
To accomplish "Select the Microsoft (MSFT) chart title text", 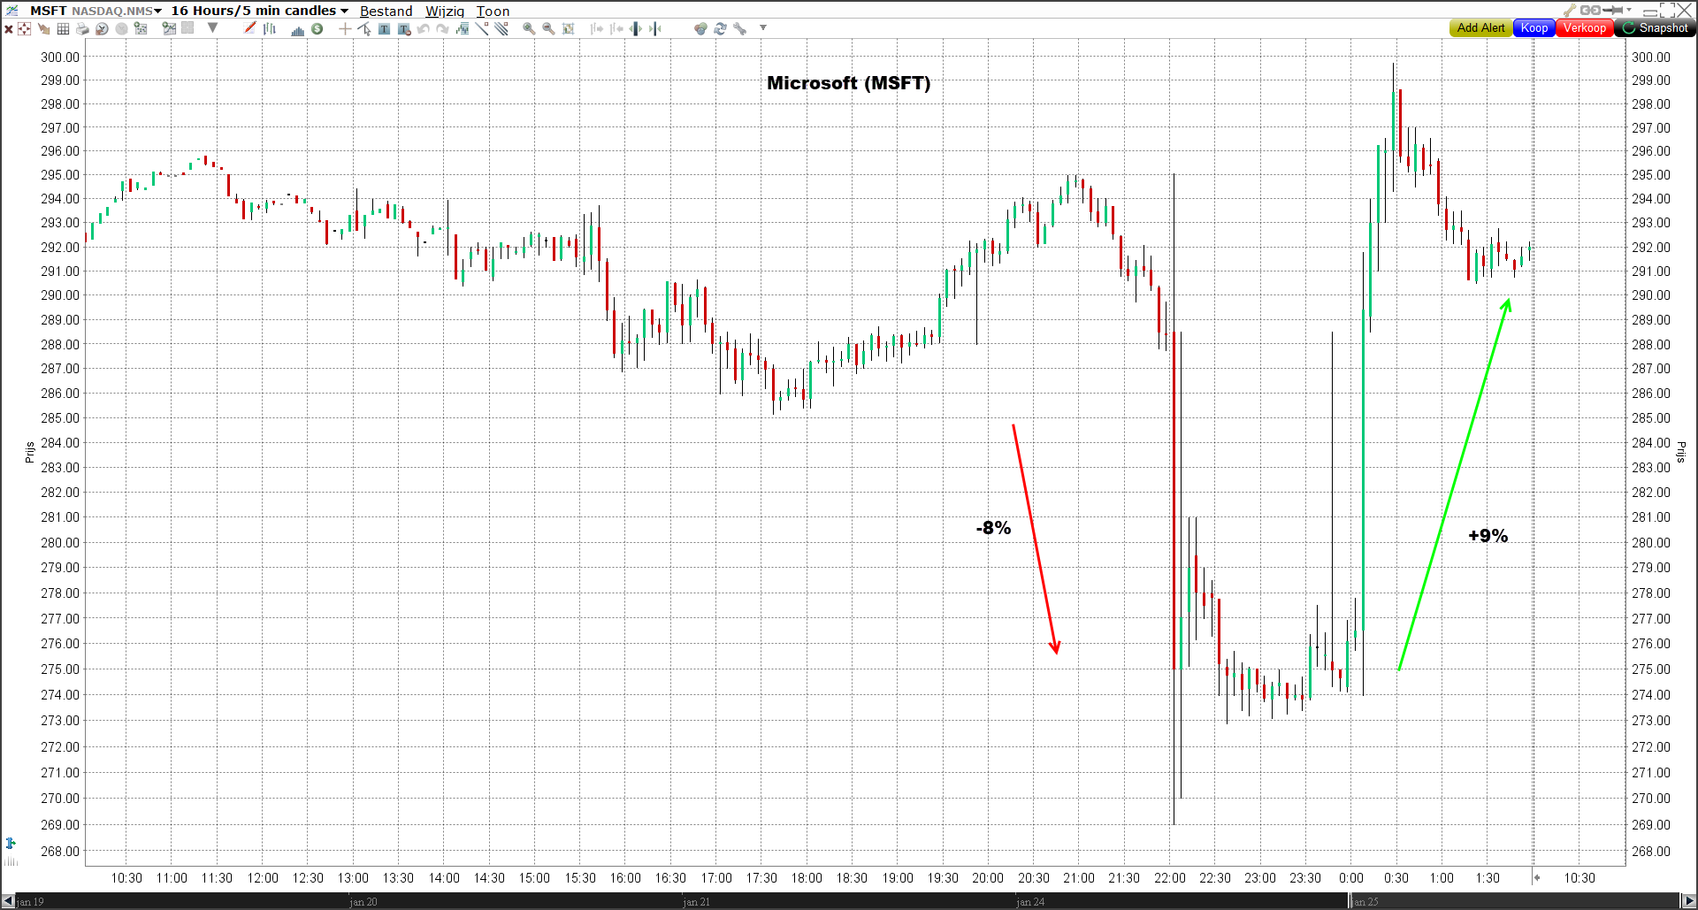I will pyautogui.click(x=848, y=83).
